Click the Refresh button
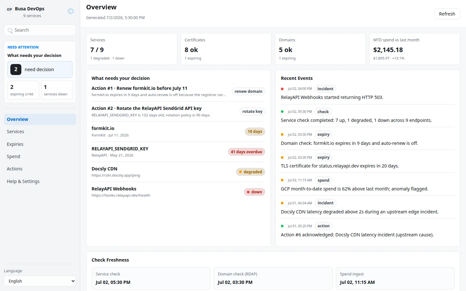Viewport: 466px width, 291px height. [x=447, y=14]
